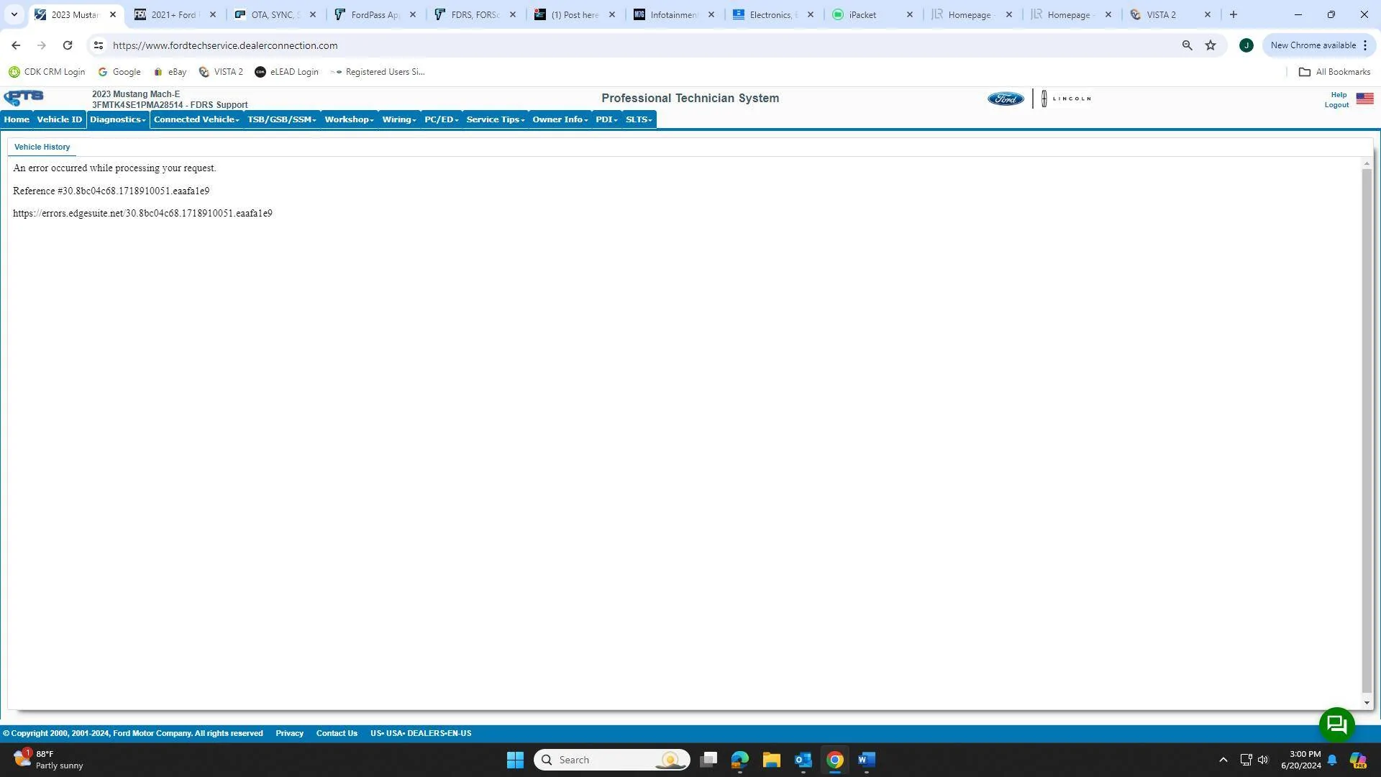This screenshot has width=1381, height=777.
Task: Open File Explorer from taskbar
Action: tap(772, 760)
